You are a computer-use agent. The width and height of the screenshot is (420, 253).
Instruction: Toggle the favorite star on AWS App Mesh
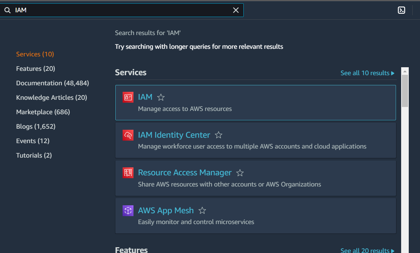click(202, 210)
